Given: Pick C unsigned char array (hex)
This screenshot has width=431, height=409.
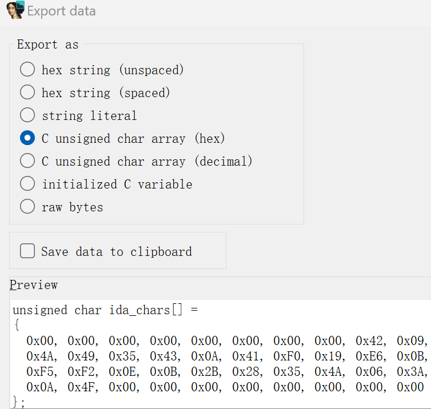Looking at the screenshot, I should 27,138.
